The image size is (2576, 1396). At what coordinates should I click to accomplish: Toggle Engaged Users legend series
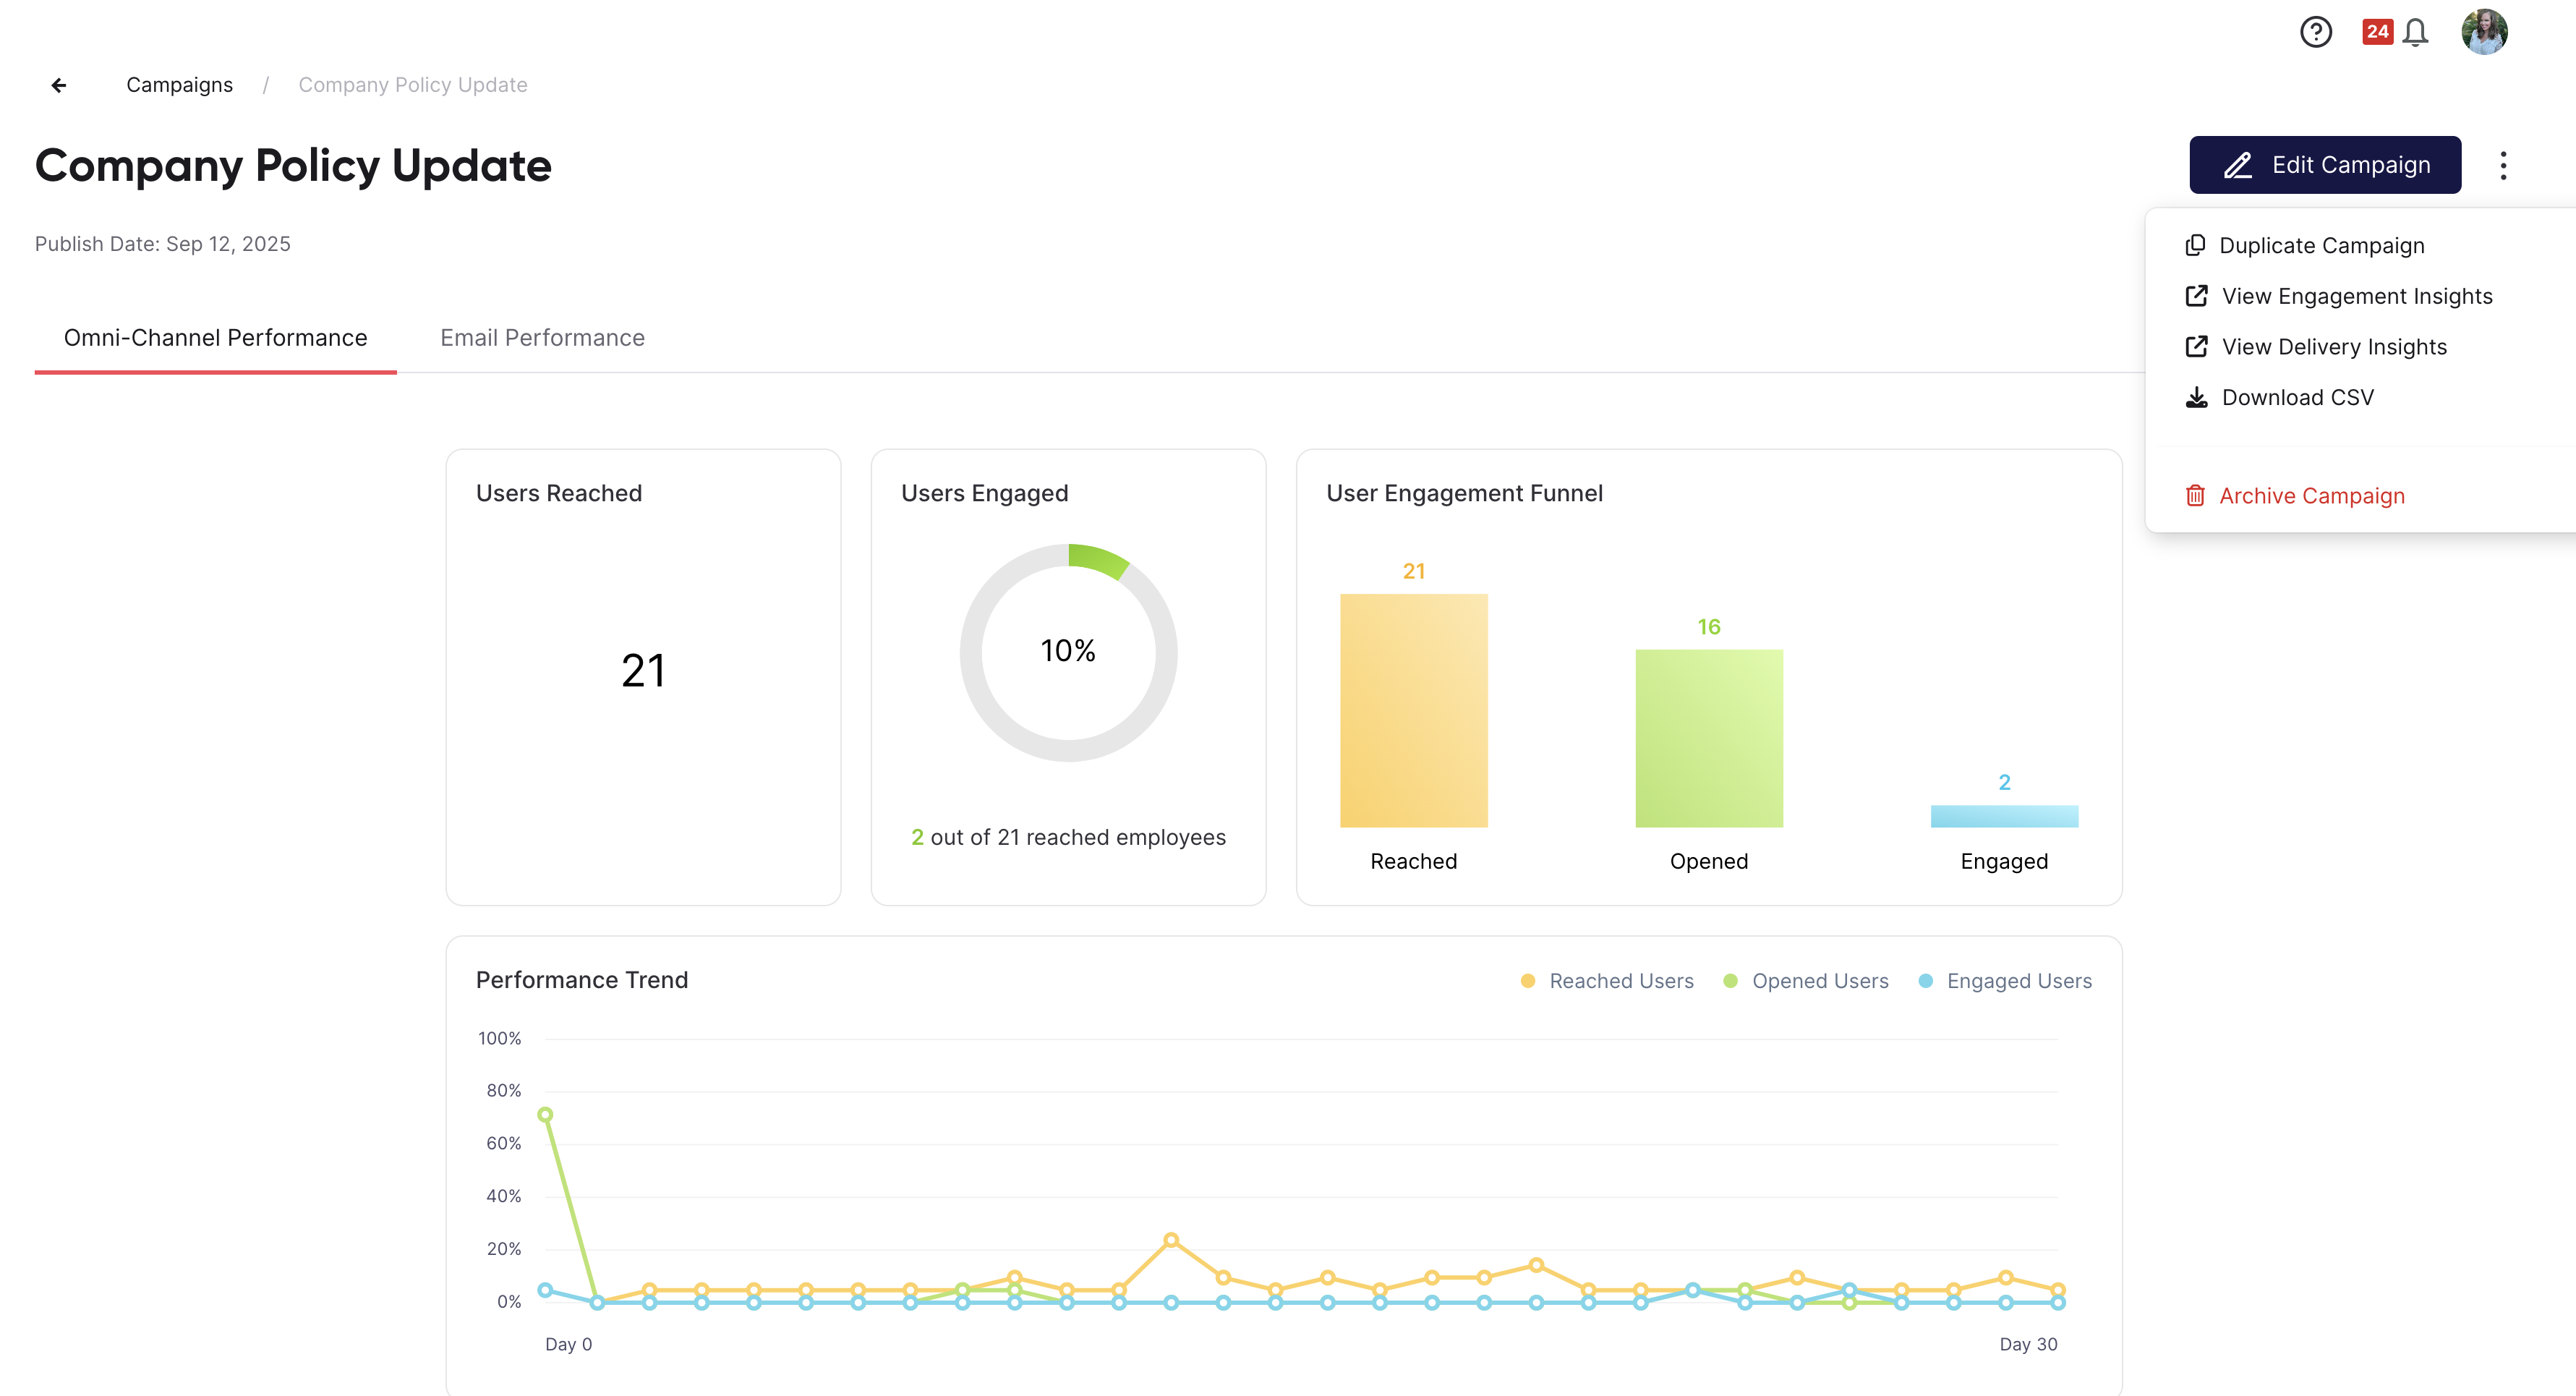(x=2005, y=981)
